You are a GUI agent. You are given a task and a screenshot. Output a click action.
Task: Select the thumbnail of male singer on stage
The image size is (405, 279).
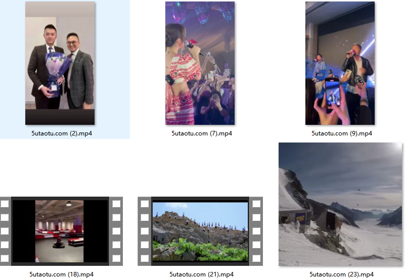pos(340,63)
